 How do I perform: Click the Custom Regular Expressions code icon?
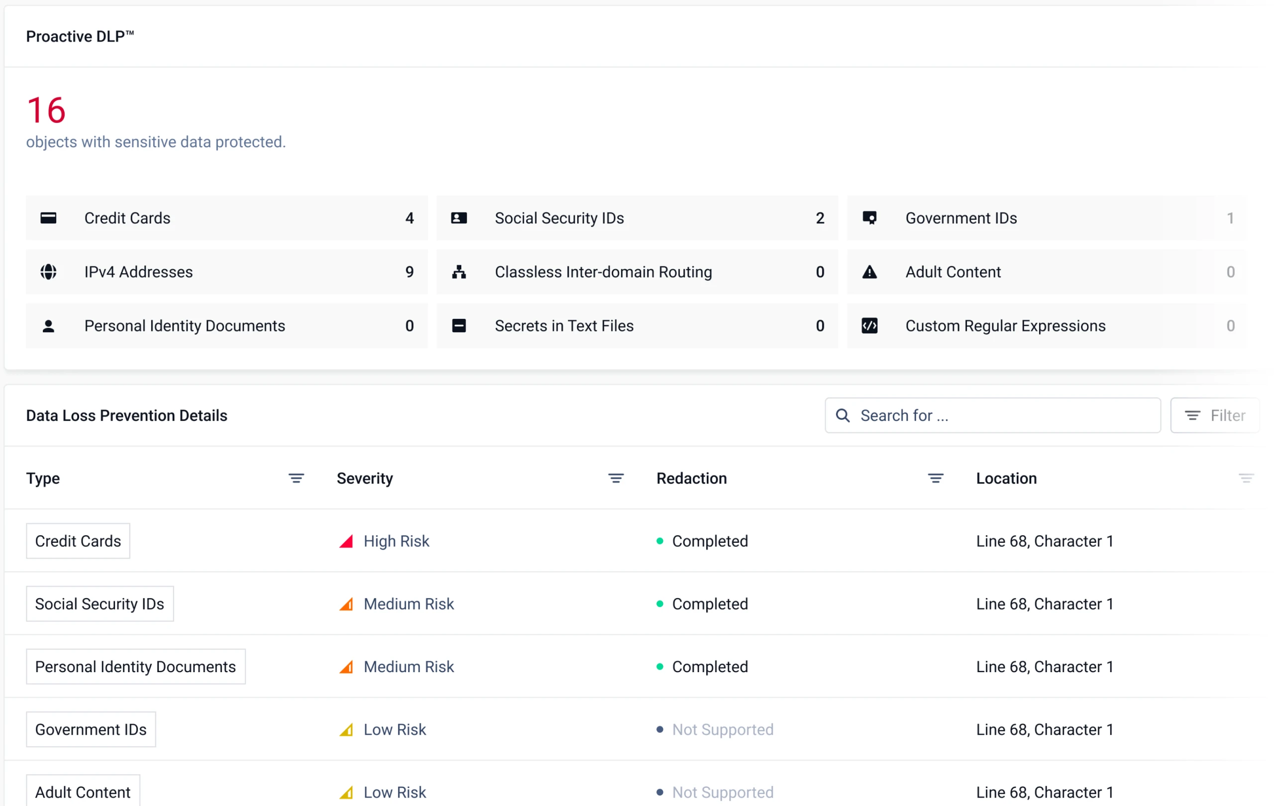coord(869,326)
